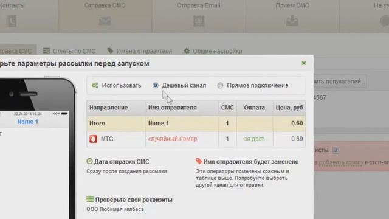Open the Отправка Email top menu
Screen dimensions: 389x219
coord(199,16)
